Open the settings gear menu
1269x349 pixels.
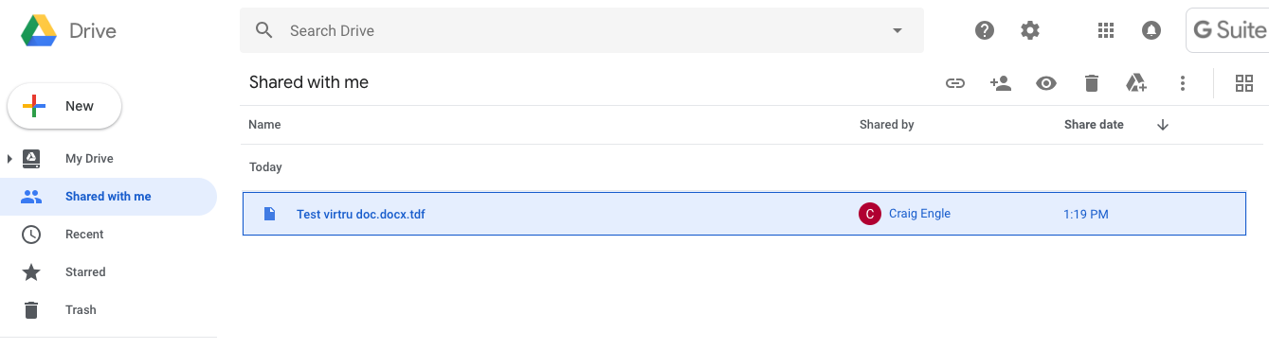(1030, 30)
